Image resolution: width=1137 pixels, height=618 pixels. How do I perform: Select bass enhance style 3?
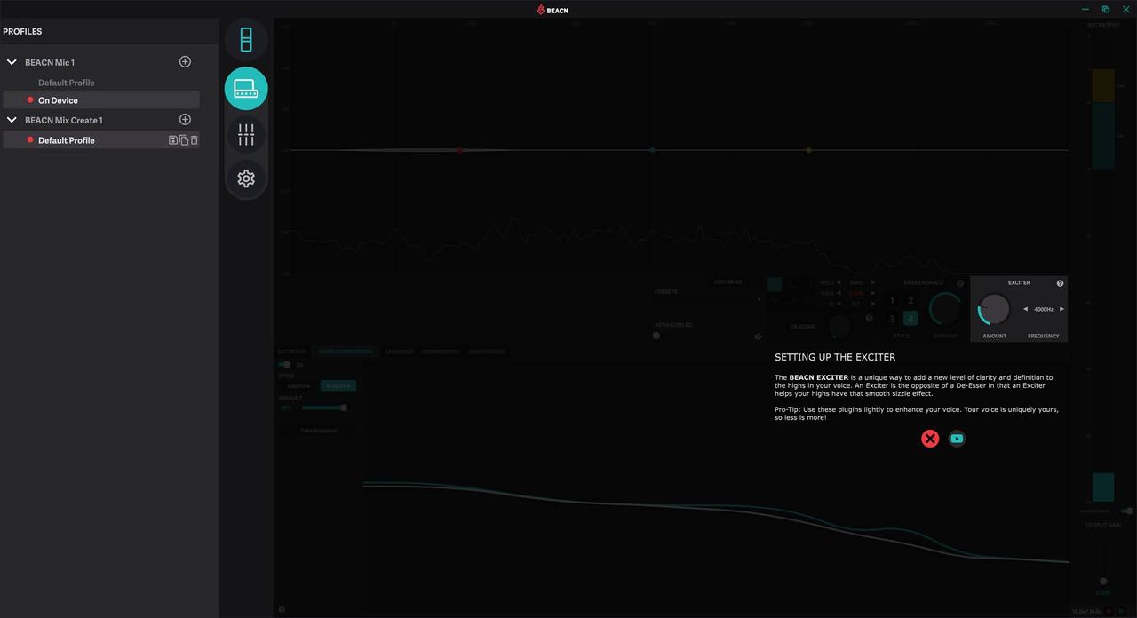click(893, 319)
